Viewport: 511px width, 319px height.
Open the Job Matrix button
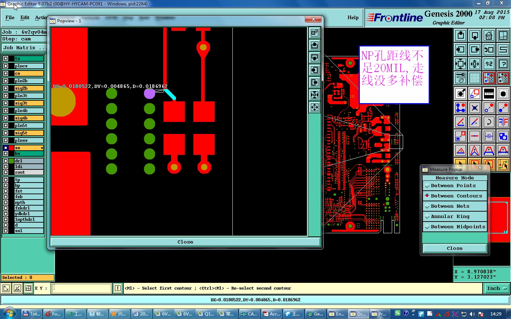point(24,47)
